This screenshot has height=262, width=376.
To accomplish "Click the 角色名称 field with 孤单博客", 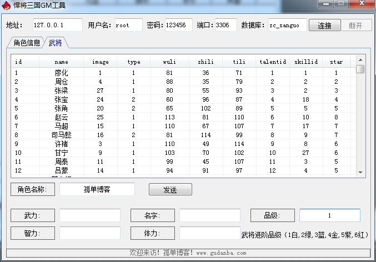I will coord(97,189).
